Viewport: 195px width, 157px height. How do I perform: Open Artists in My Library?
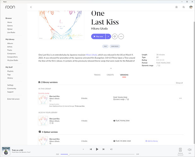[x=10, y=47]
